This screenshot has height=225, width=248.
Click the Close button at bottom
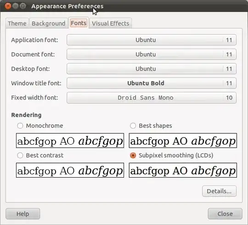click(225, 214)
